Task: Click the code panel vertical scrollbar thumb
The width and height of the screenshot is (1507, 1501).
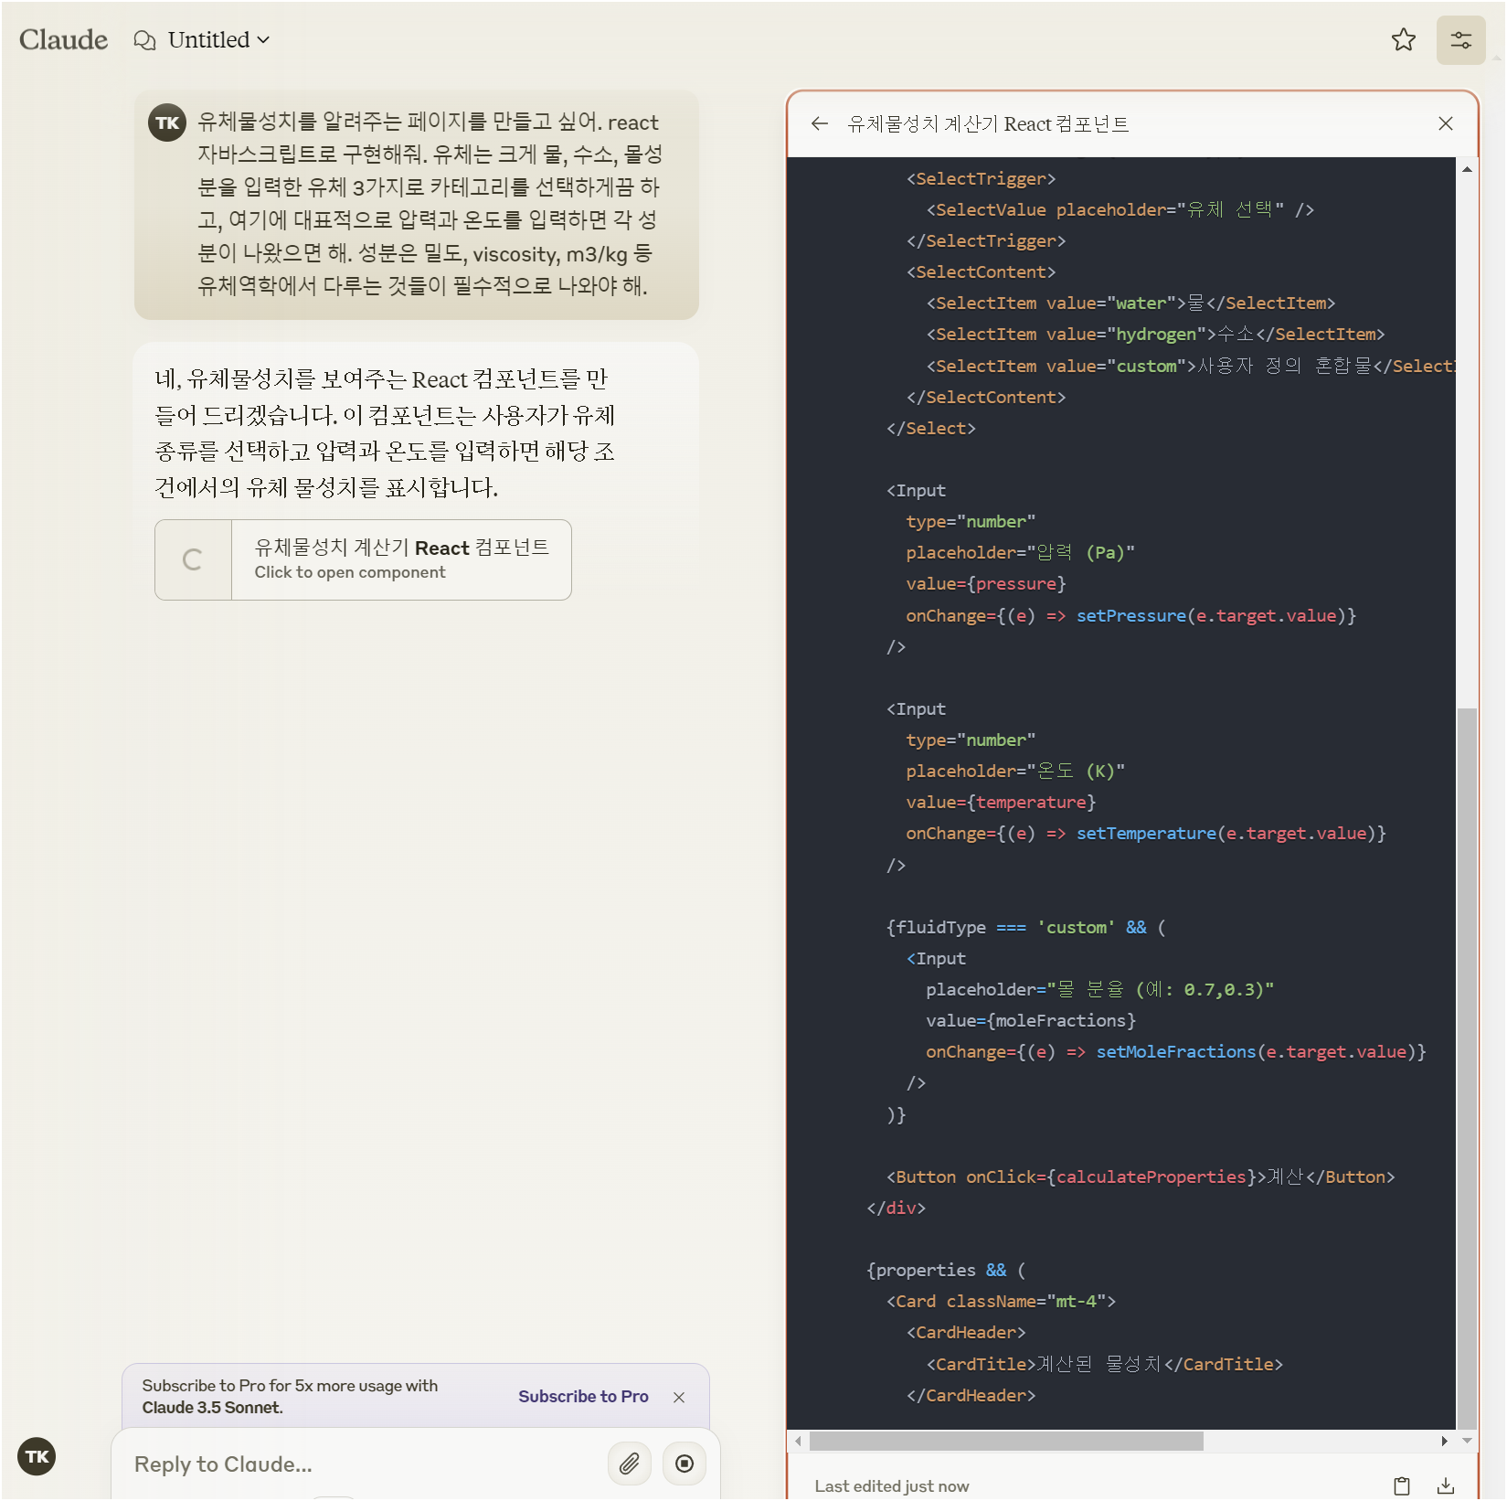Action: click(x=1466, y=1067)
